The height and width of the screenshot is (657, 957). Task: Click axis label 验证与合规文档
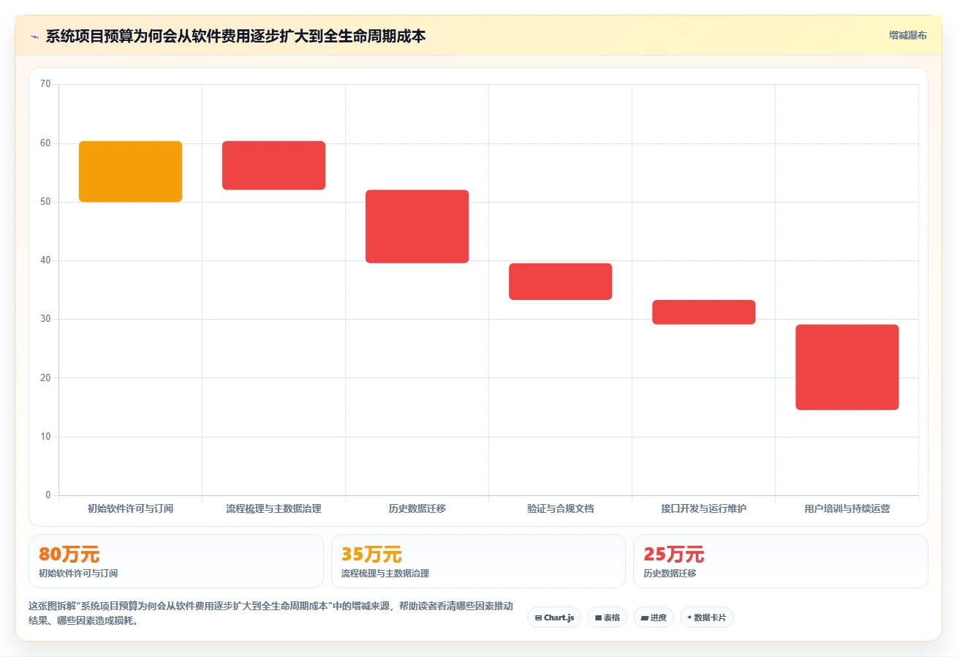pyautogui.click(x=560, y=508)
